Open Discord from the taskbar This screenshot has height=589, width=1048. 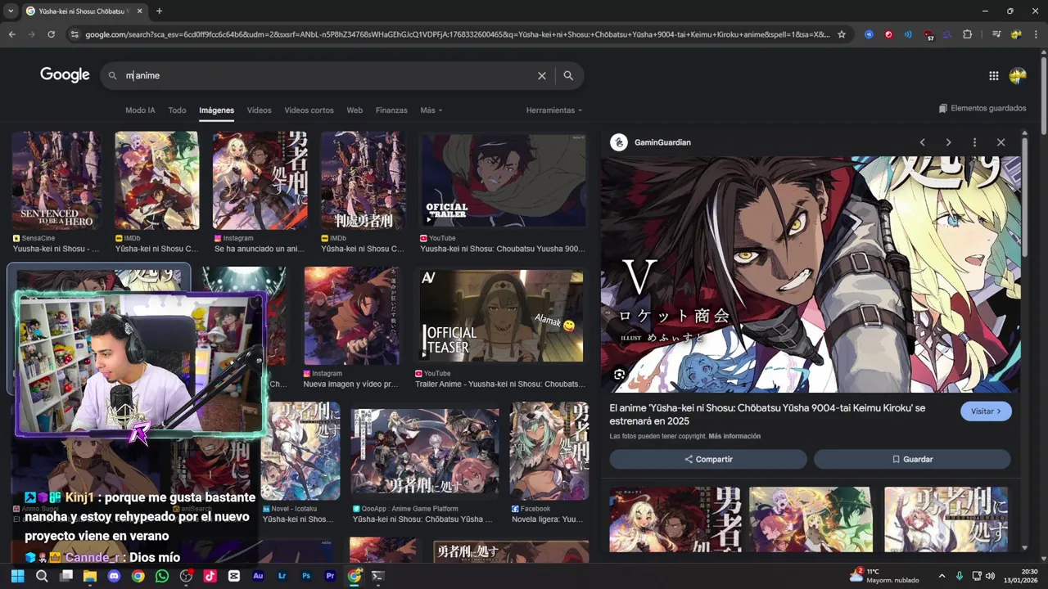tap(114, 576)
